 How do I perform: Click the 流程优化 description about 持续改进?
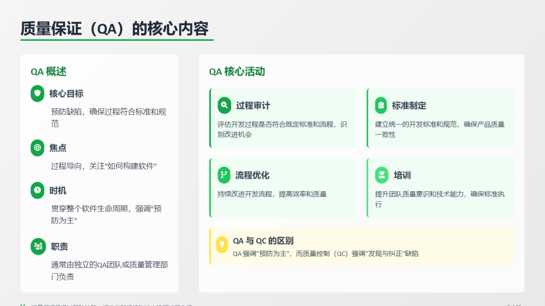[x=272, y=194]
